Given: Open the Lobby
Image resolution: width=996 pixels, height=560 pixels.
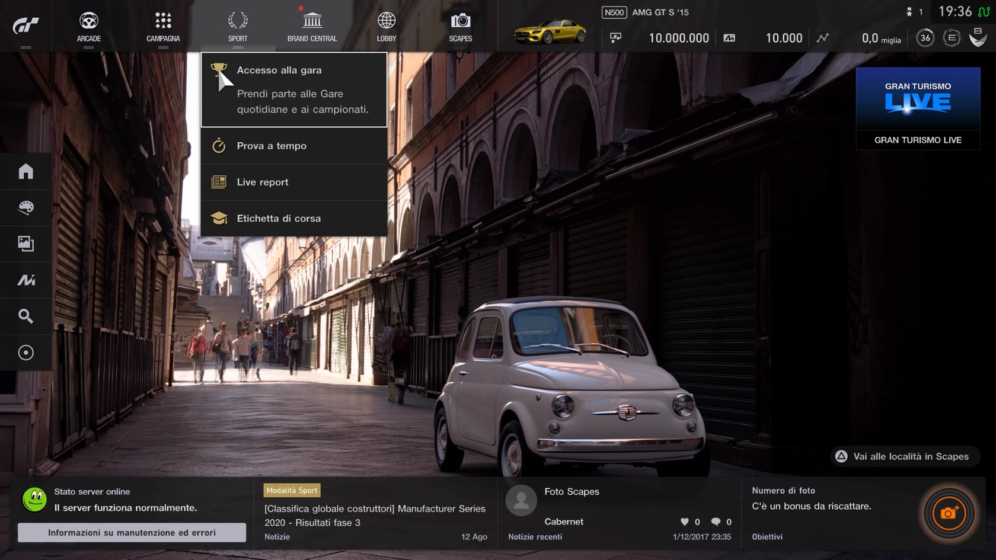Looking at the screenshot, I should [x=387, y=27].
